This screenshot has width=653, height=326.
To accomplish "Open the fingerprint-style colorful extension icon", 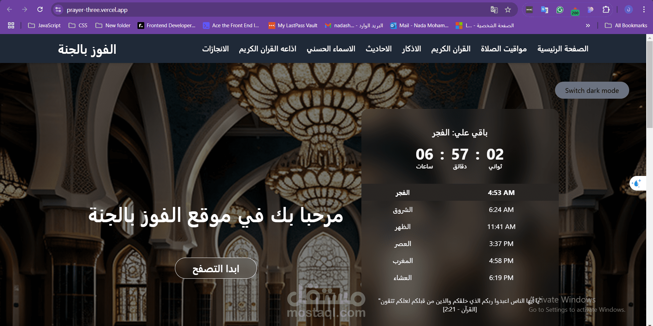I will [x=590, y=10].
